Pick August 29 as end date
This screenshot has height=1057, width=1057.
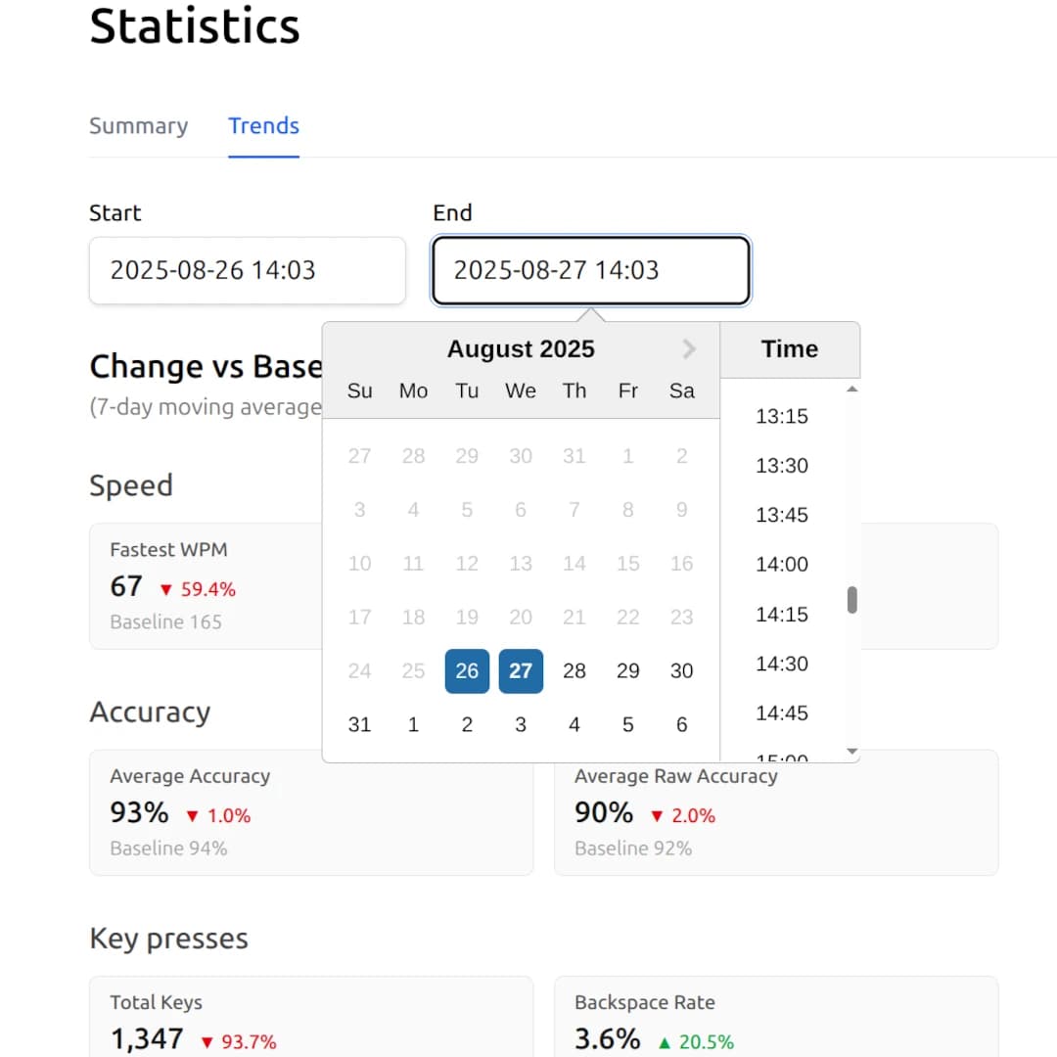pyautogui.click(x=627, y=670)
